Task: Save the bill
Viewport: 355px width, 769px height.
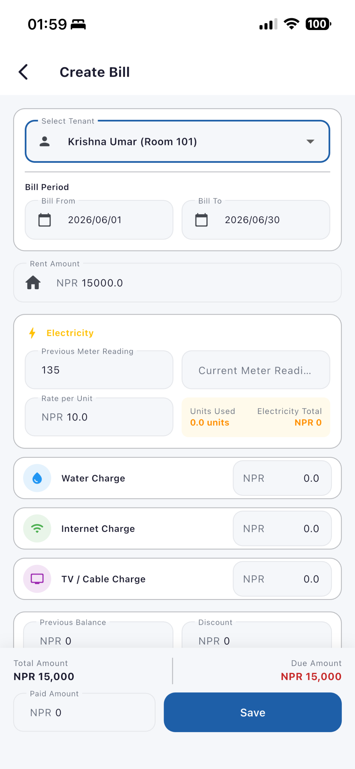Action: (x=253, y=712)
